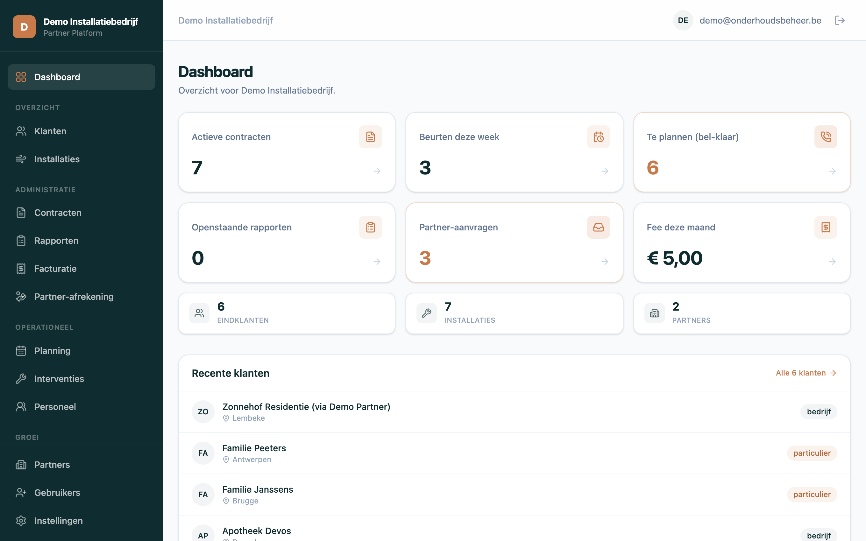Viewport: 866px width, 541px height.
Task: Open the Apotheek Devos customer row
Action: (x=514, y=529)
